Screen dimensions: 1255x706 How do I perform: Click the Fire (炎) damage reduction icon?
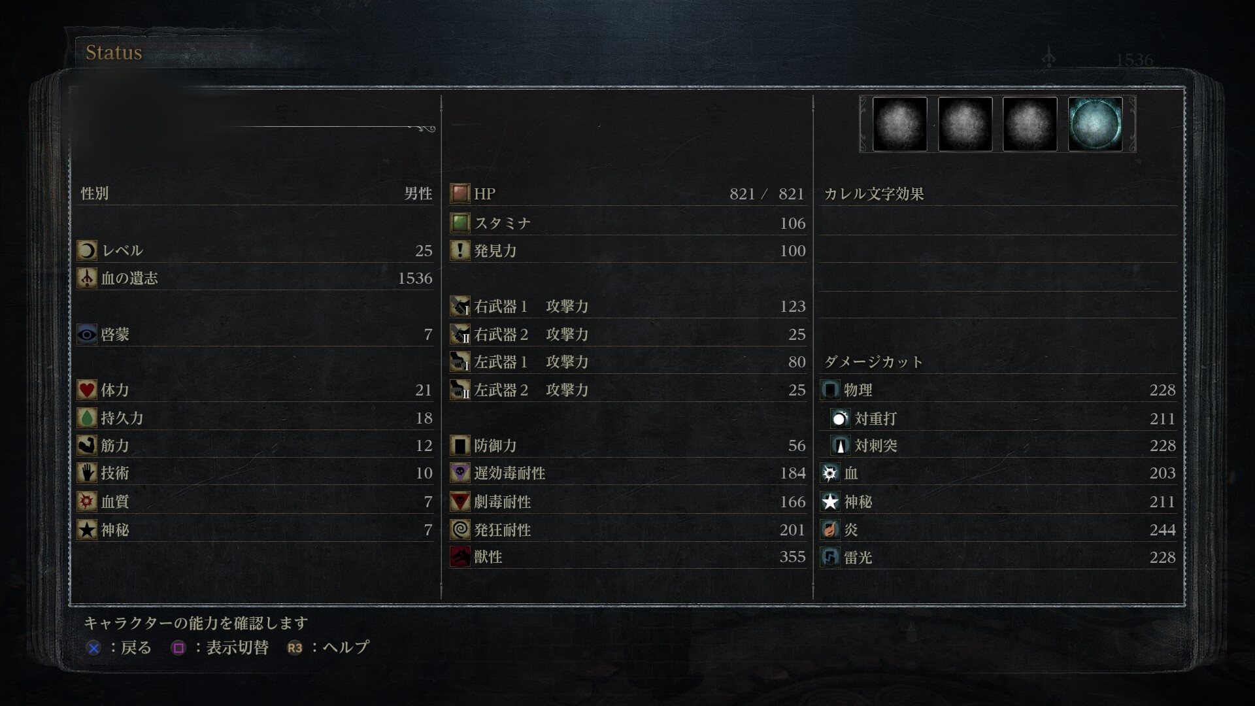tap(830, 529)
